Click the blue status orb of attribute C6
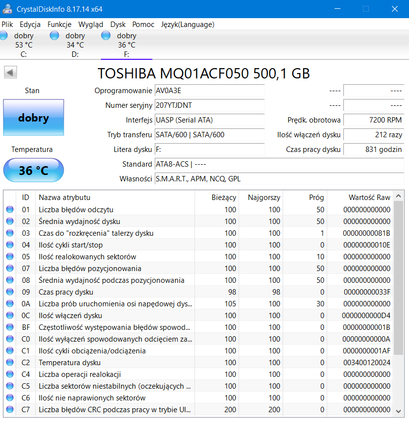The width and height of the screenshot is (409, 422). tap(10, 397)
